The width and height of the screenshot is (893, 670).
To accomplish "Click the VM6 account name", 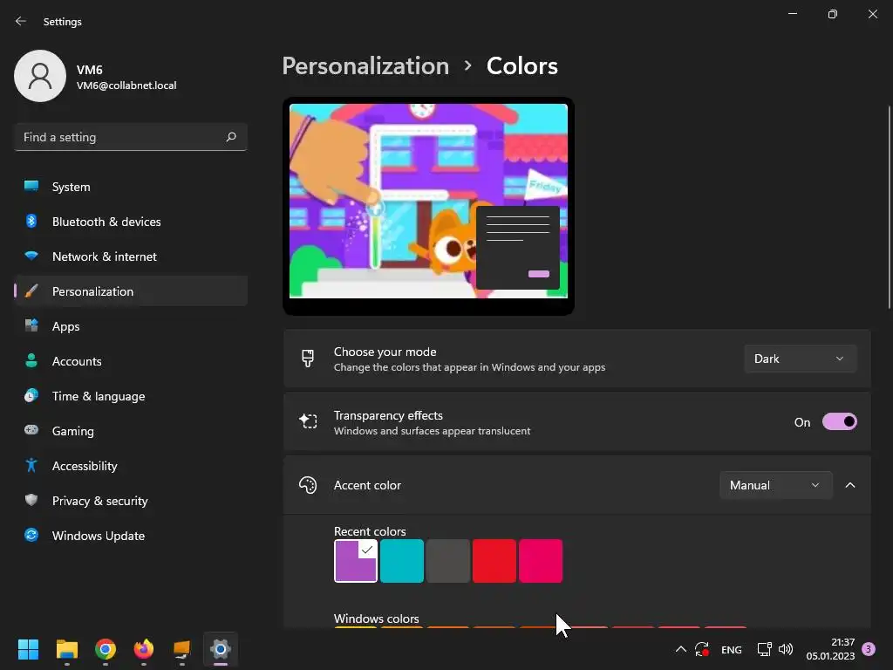I will coord(90,70).
